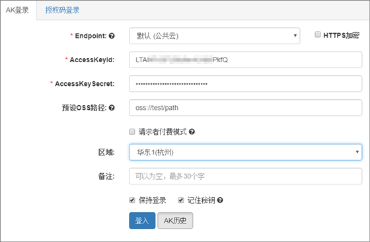370x242 pixels.
Task: Click into the AccessKeySecret password field
Action: pyautogui.click(x=245, y=83)
